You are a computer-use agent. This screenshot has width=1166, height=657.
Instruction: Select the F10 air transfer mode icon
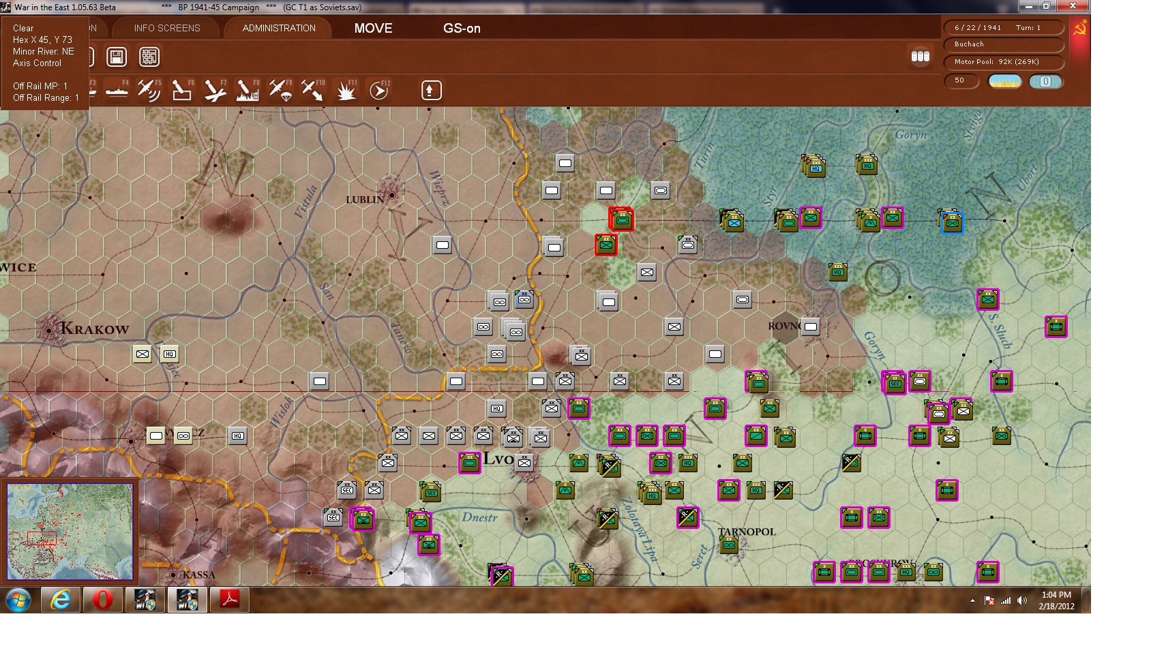(313, 90)
